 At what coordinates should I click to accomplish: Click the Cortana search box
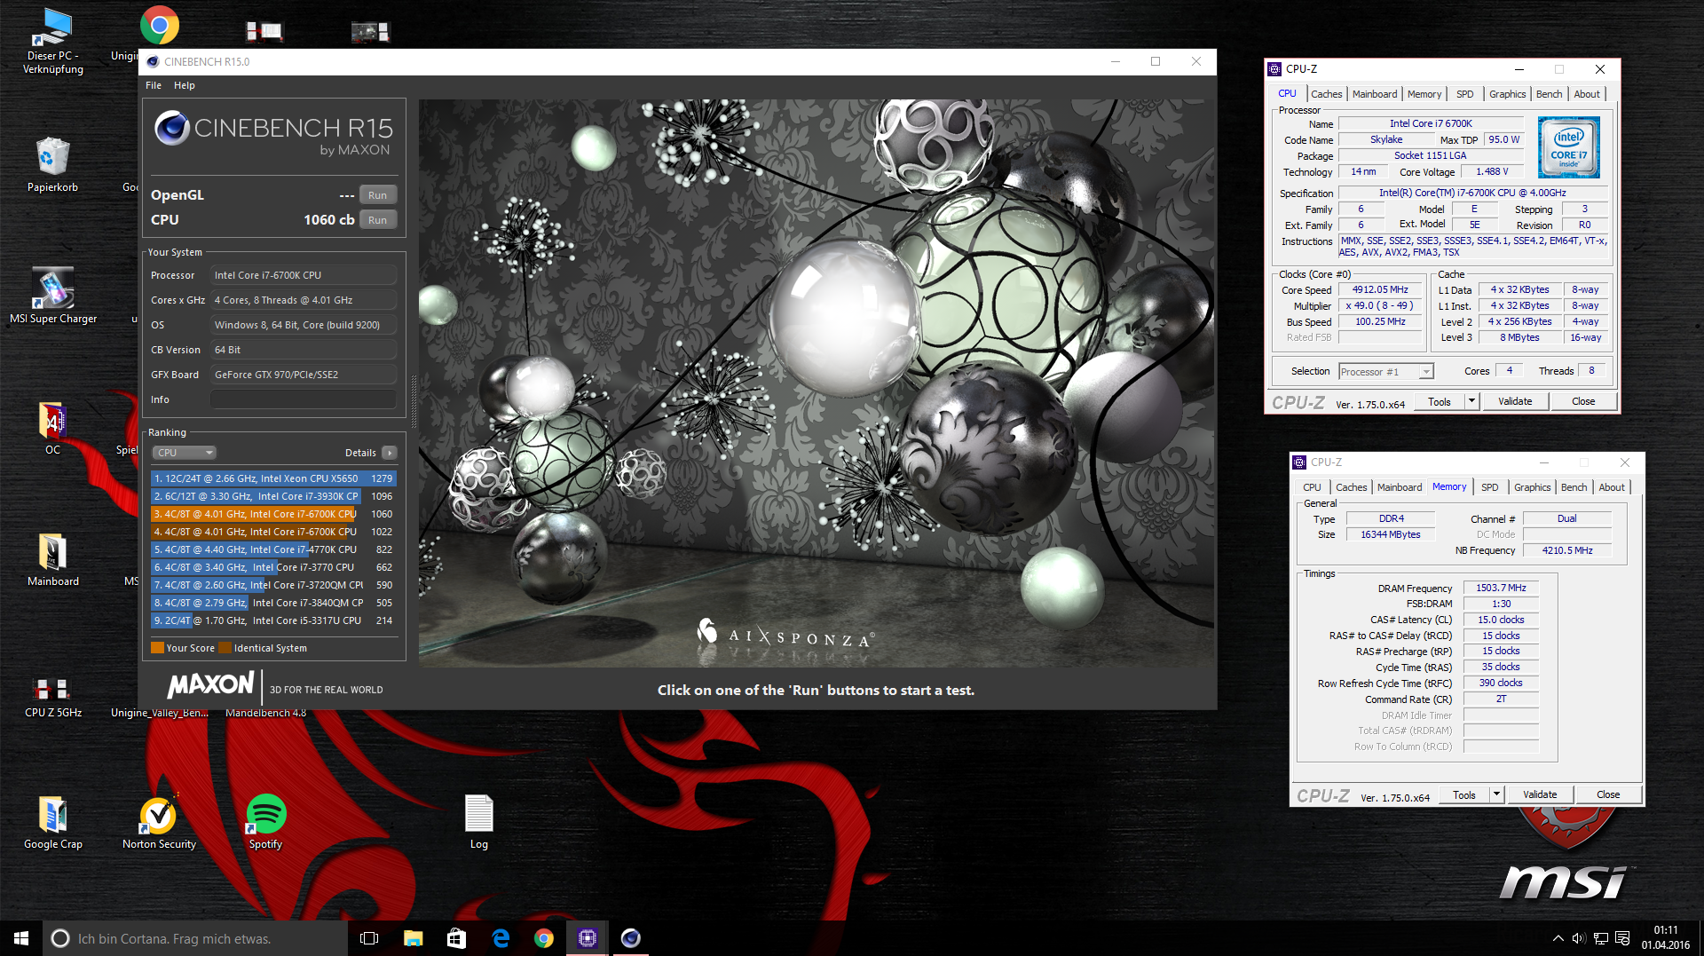195,938
